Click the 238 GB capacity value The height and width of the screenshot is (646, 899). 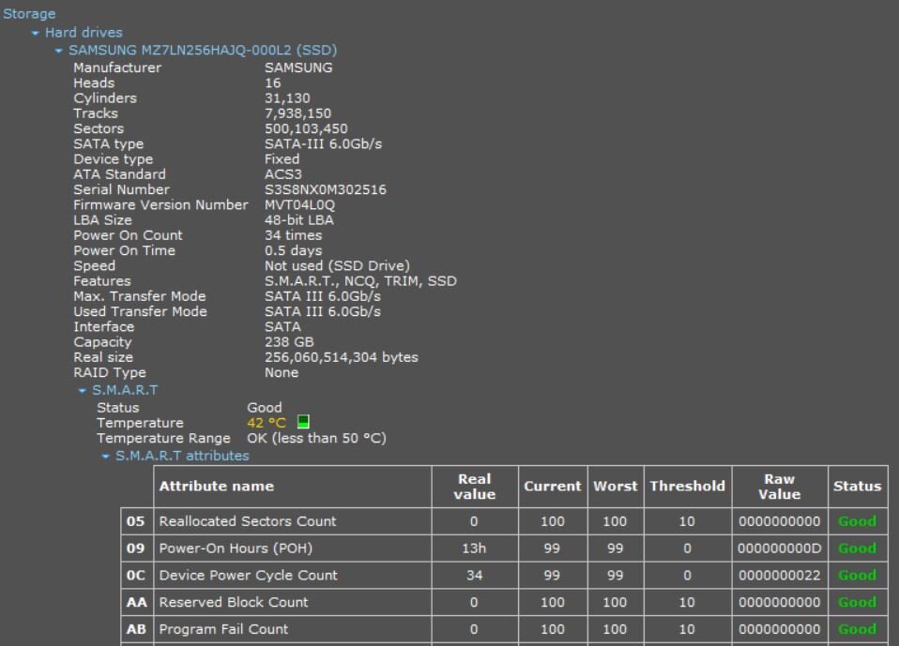click(289, 342)
